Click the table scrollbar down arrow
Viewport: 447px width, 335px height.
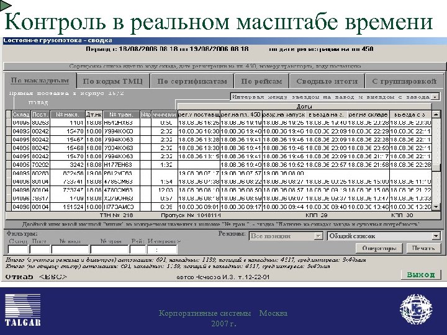[436, 207]
